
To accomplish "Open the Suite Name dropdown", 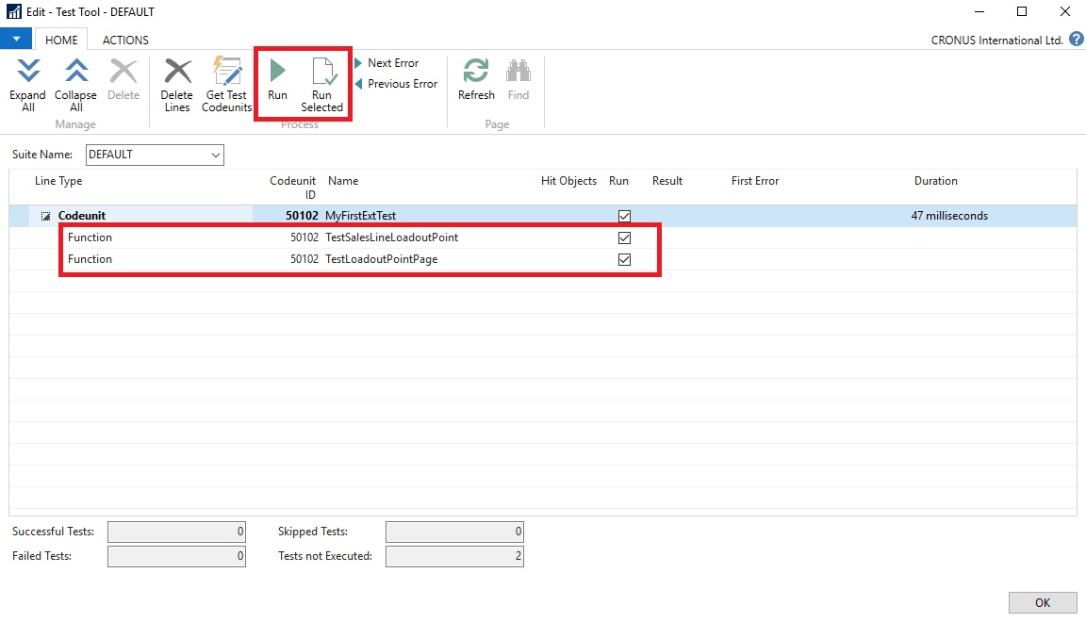I will coord(216,155).
